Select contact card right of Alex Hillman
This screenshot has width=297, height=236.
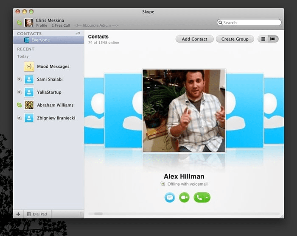click(x=244, y=111)
